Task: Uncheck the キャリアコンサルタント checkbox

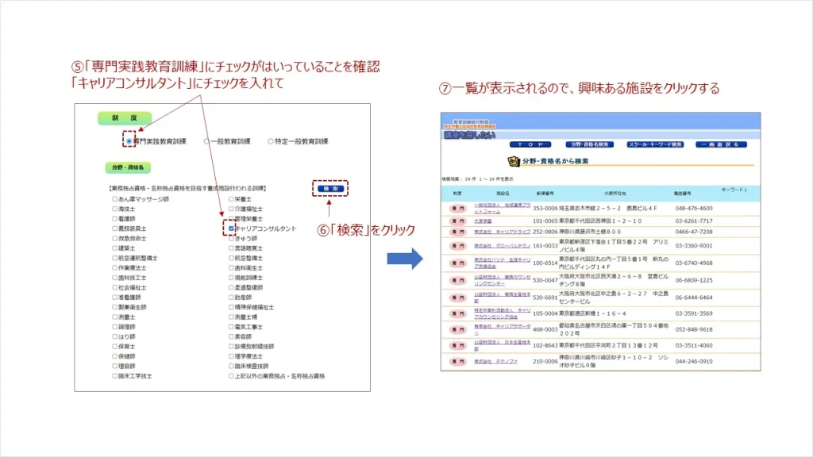Action: [231, 228]
